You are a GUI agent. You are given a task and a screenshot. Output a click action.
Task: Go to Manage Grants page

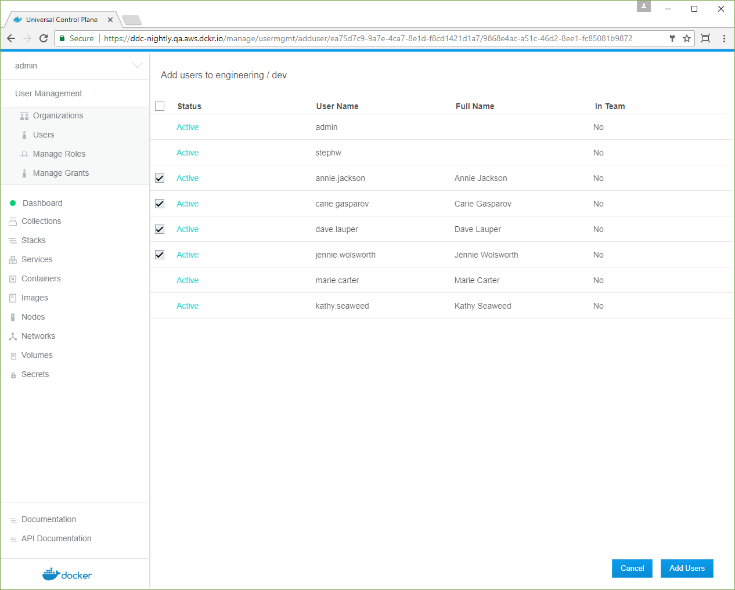pyautogui.click(x=60, y=173)
